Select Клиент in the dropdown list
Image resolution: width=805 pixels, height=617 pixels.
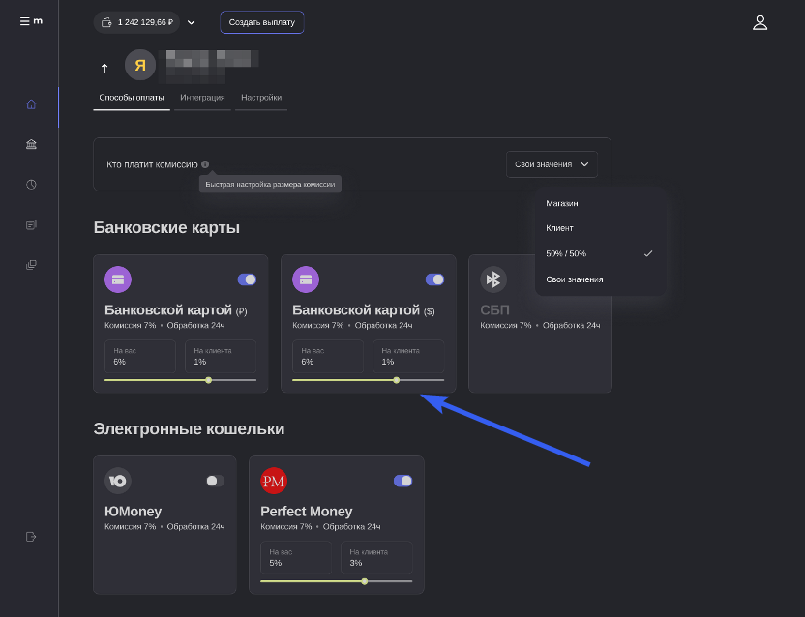(559, 228)
